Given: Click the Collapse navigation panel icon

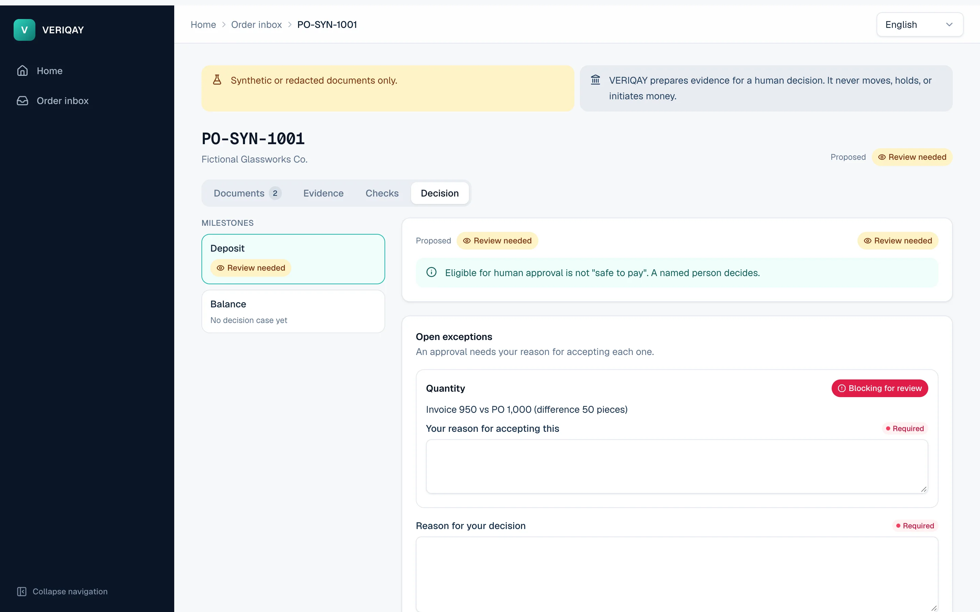Looking at the screenshot, I should (22, 591).
